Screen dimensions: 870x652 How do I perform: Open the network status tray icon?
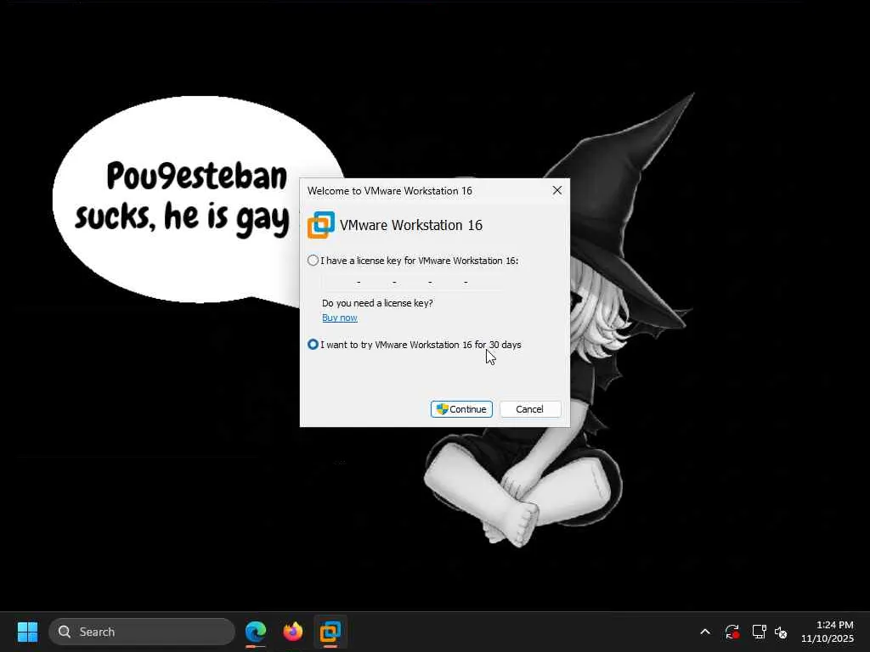pyautogui.click(x=759, y=632)
